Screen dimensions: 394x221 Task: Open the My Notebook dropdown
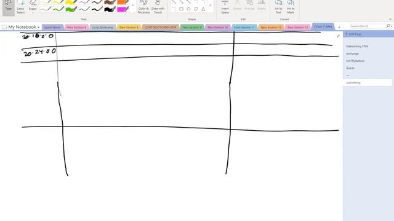click(x=21, y=27)
